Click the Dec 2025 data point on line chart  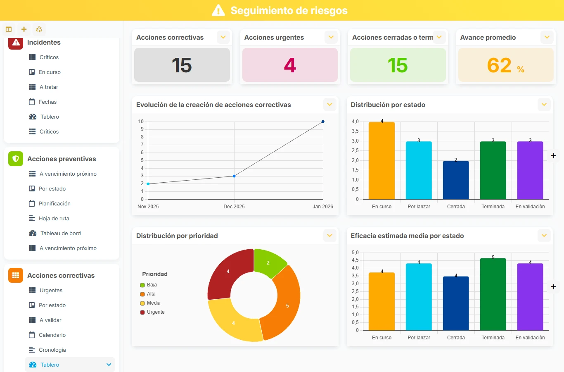pos(234,176)
